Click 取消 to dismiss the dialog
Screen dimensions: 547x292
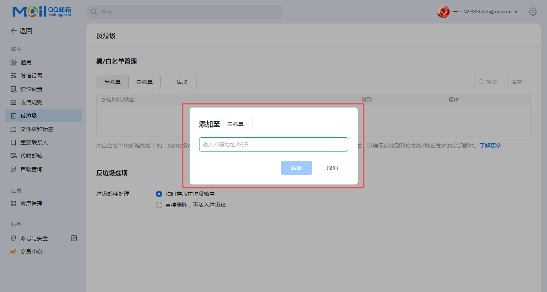333,168
